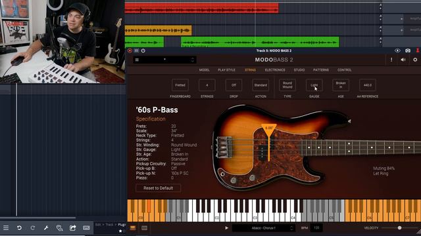The image size is (421, 236).
Task: Close the MODO BASS 2 plugin window
Action: click(130, 50)
